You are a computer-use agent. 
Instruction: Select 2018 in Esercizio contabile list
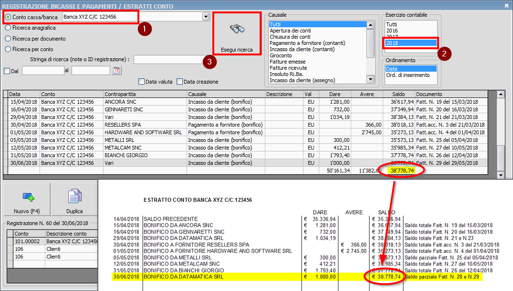(x=411, y=43)
